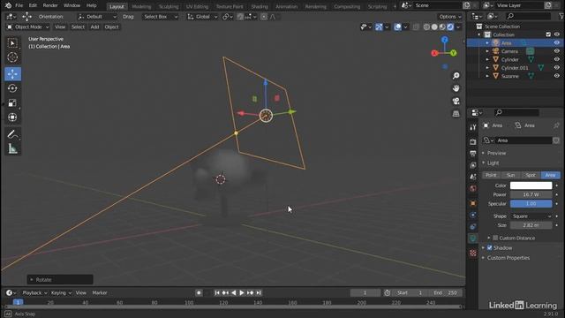The image size is (565, 318).
Task: Select the Select Box tool icon
Action: coord(12,43)
